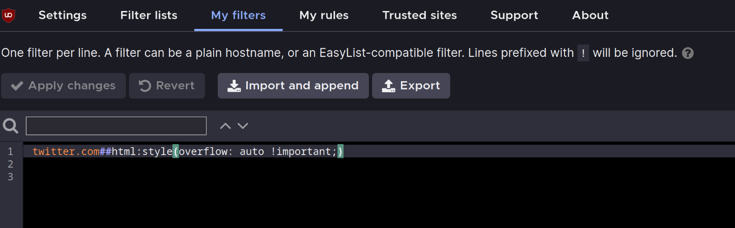The image size is (735, 228).
Task: Click the Revert button
Action: (167, 86)
